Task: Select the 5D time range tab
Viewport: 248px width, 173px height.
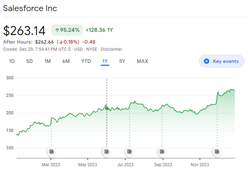Action: (x=29, y=61)
